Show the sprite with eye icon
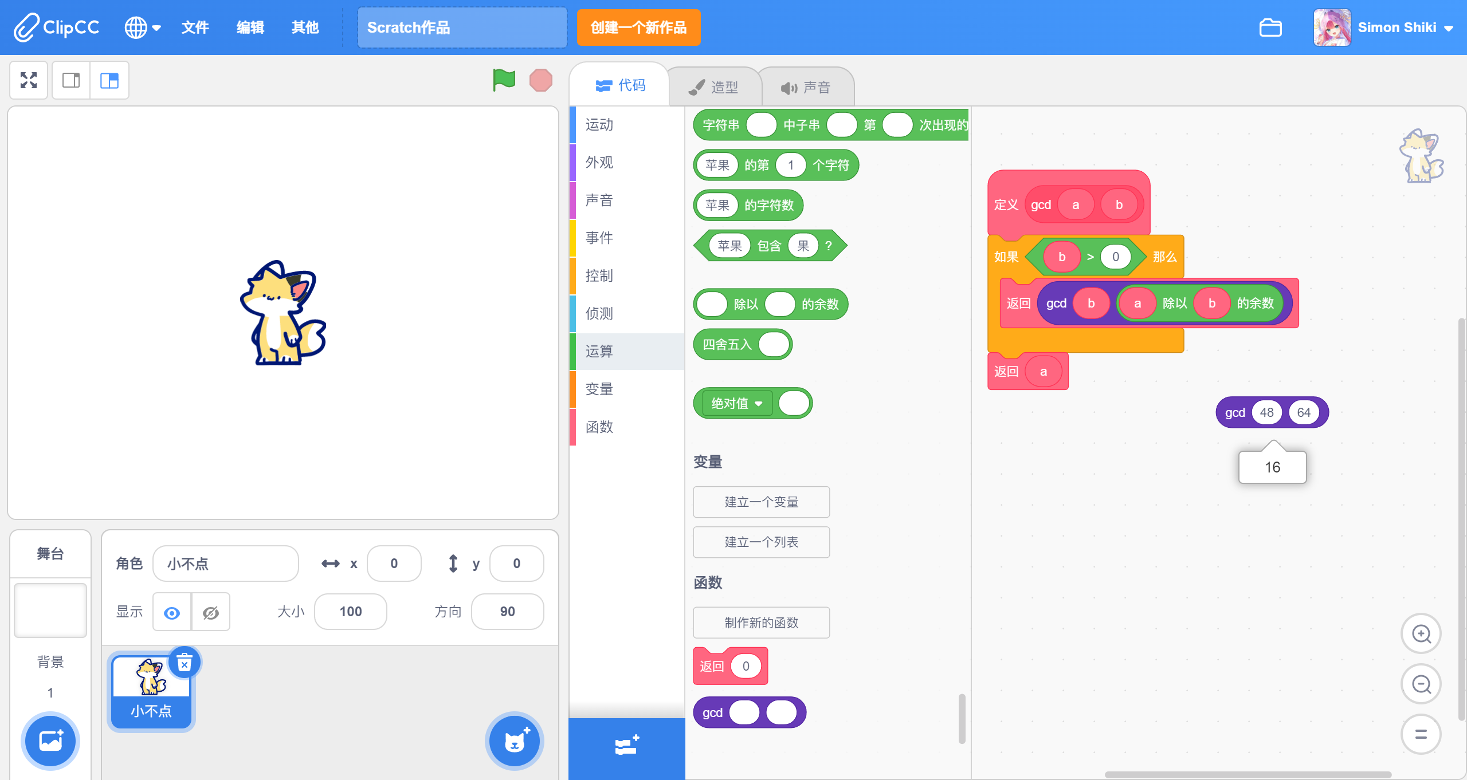1467x780 pixels. click(x=172, y=612)
